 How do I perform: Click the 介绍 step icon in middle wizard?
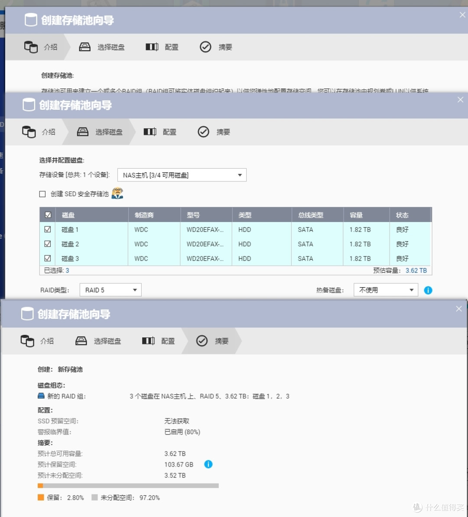29,132
